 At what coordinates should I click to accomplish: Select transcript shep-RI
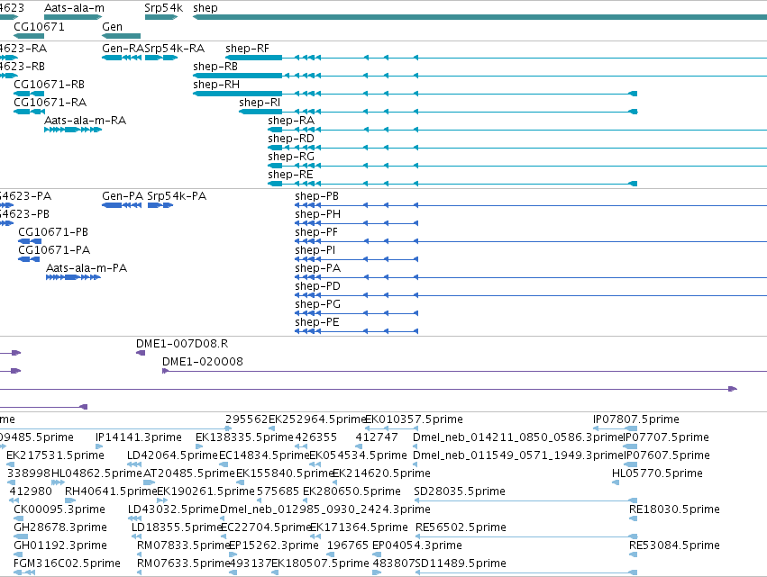click(x=260, y=103)
